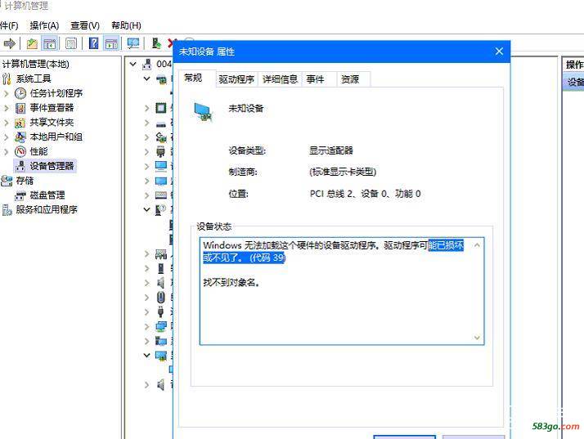Image resolution: width=584 pixels, height=439 pixels.
Task: Switch to the 事件 tab
Action: pos(319,79)
